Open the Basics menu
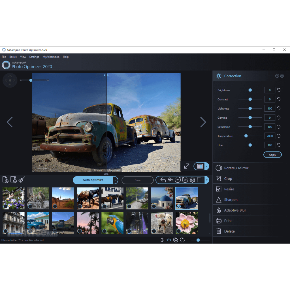Image resolution: width=290 pixels, height=290 pixels. tap(13, 57)
